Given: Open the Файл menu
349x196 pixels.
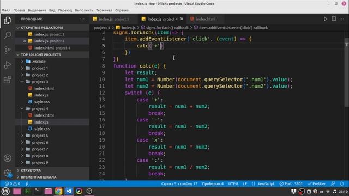Looking at the screenshot, I should tap(6, 10).
